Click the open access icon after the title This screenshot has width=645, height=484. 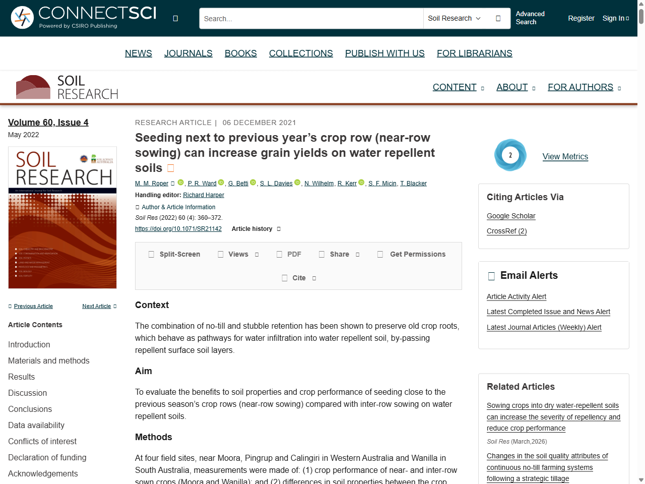tap(170, 168)
